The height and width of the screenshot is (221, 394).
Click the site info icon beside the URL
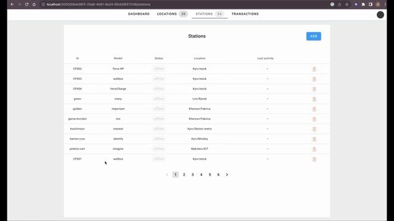point(43,4)
